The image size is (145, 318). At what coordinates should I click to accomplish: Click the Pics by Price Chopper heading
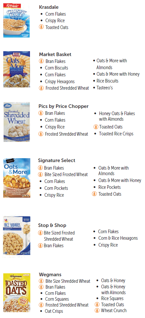pyautogui.click(x=64, y=106)
